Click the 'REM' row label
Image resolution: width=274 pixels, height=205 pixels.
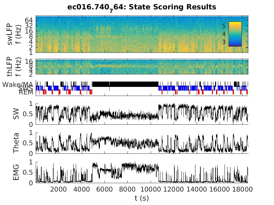[26, 92]
